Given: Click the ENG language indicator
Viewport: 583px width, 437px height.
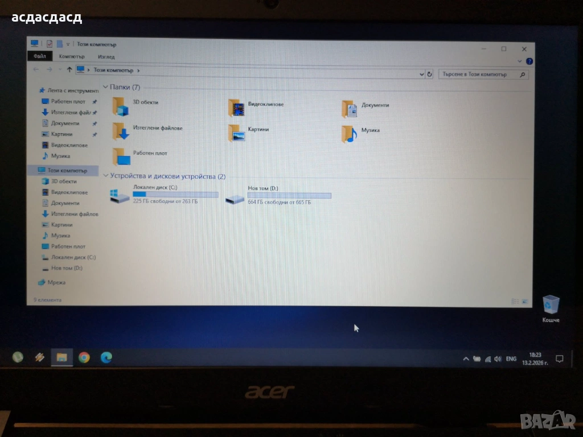Looking at the screenshot, I should pos(511,359).
